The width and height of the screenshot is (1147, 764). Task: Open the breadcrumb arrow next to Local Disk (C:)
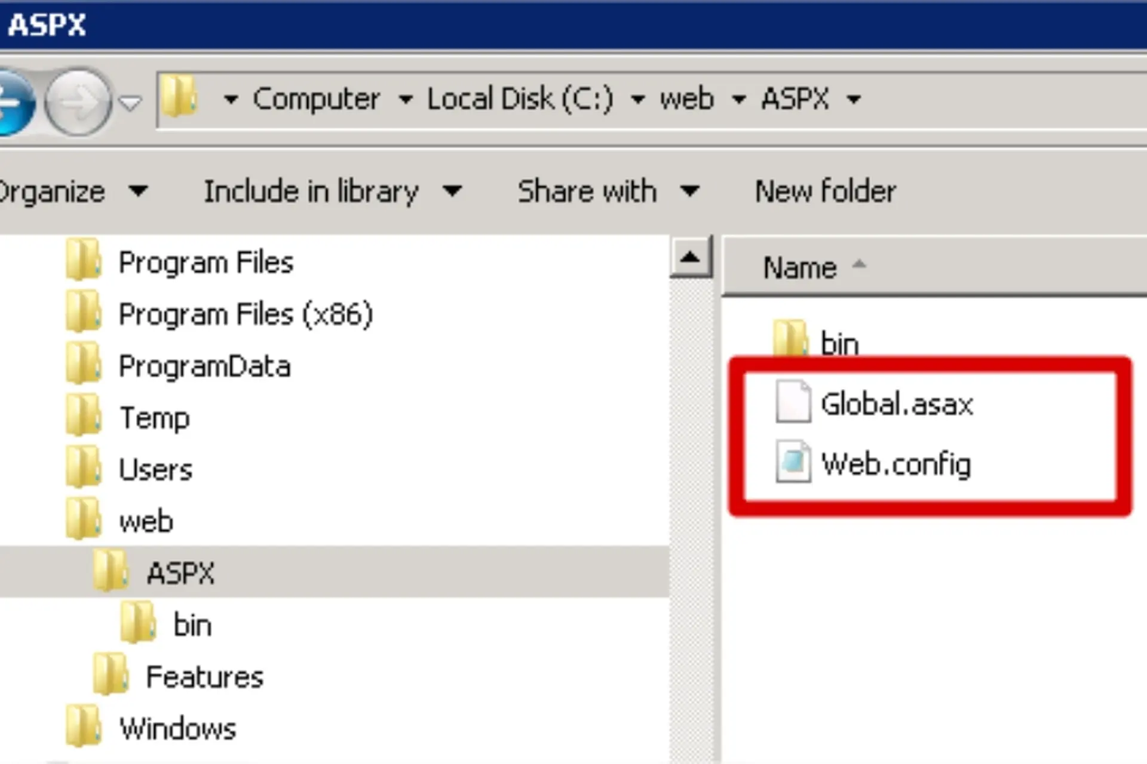point(638,100)
